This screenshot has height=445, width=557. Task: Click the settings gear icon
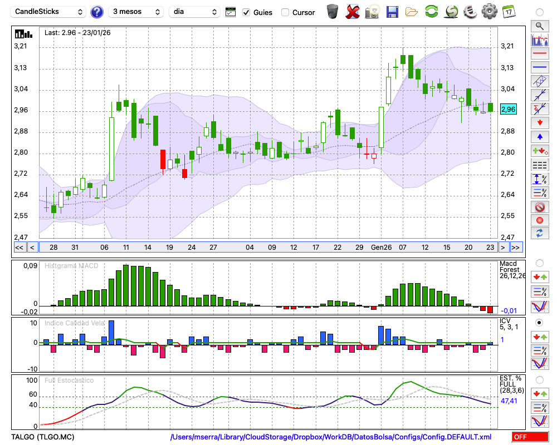point(489,12)
